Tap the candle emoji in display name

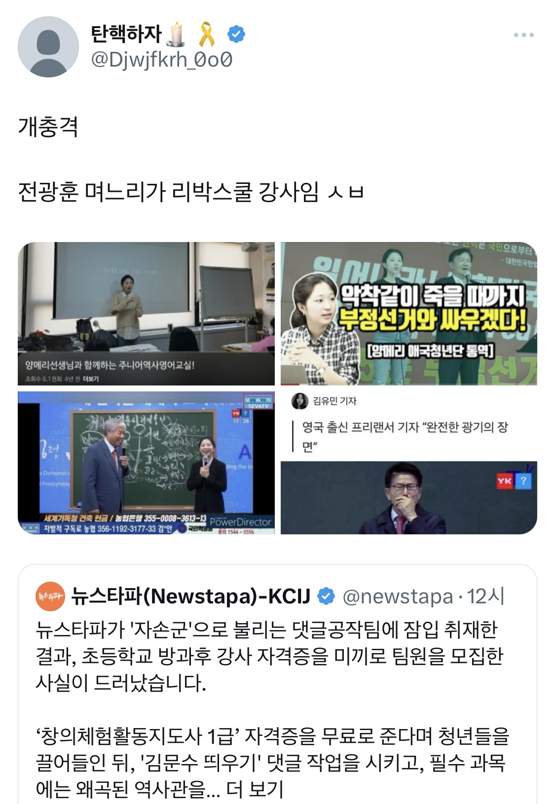coord(177,34)
